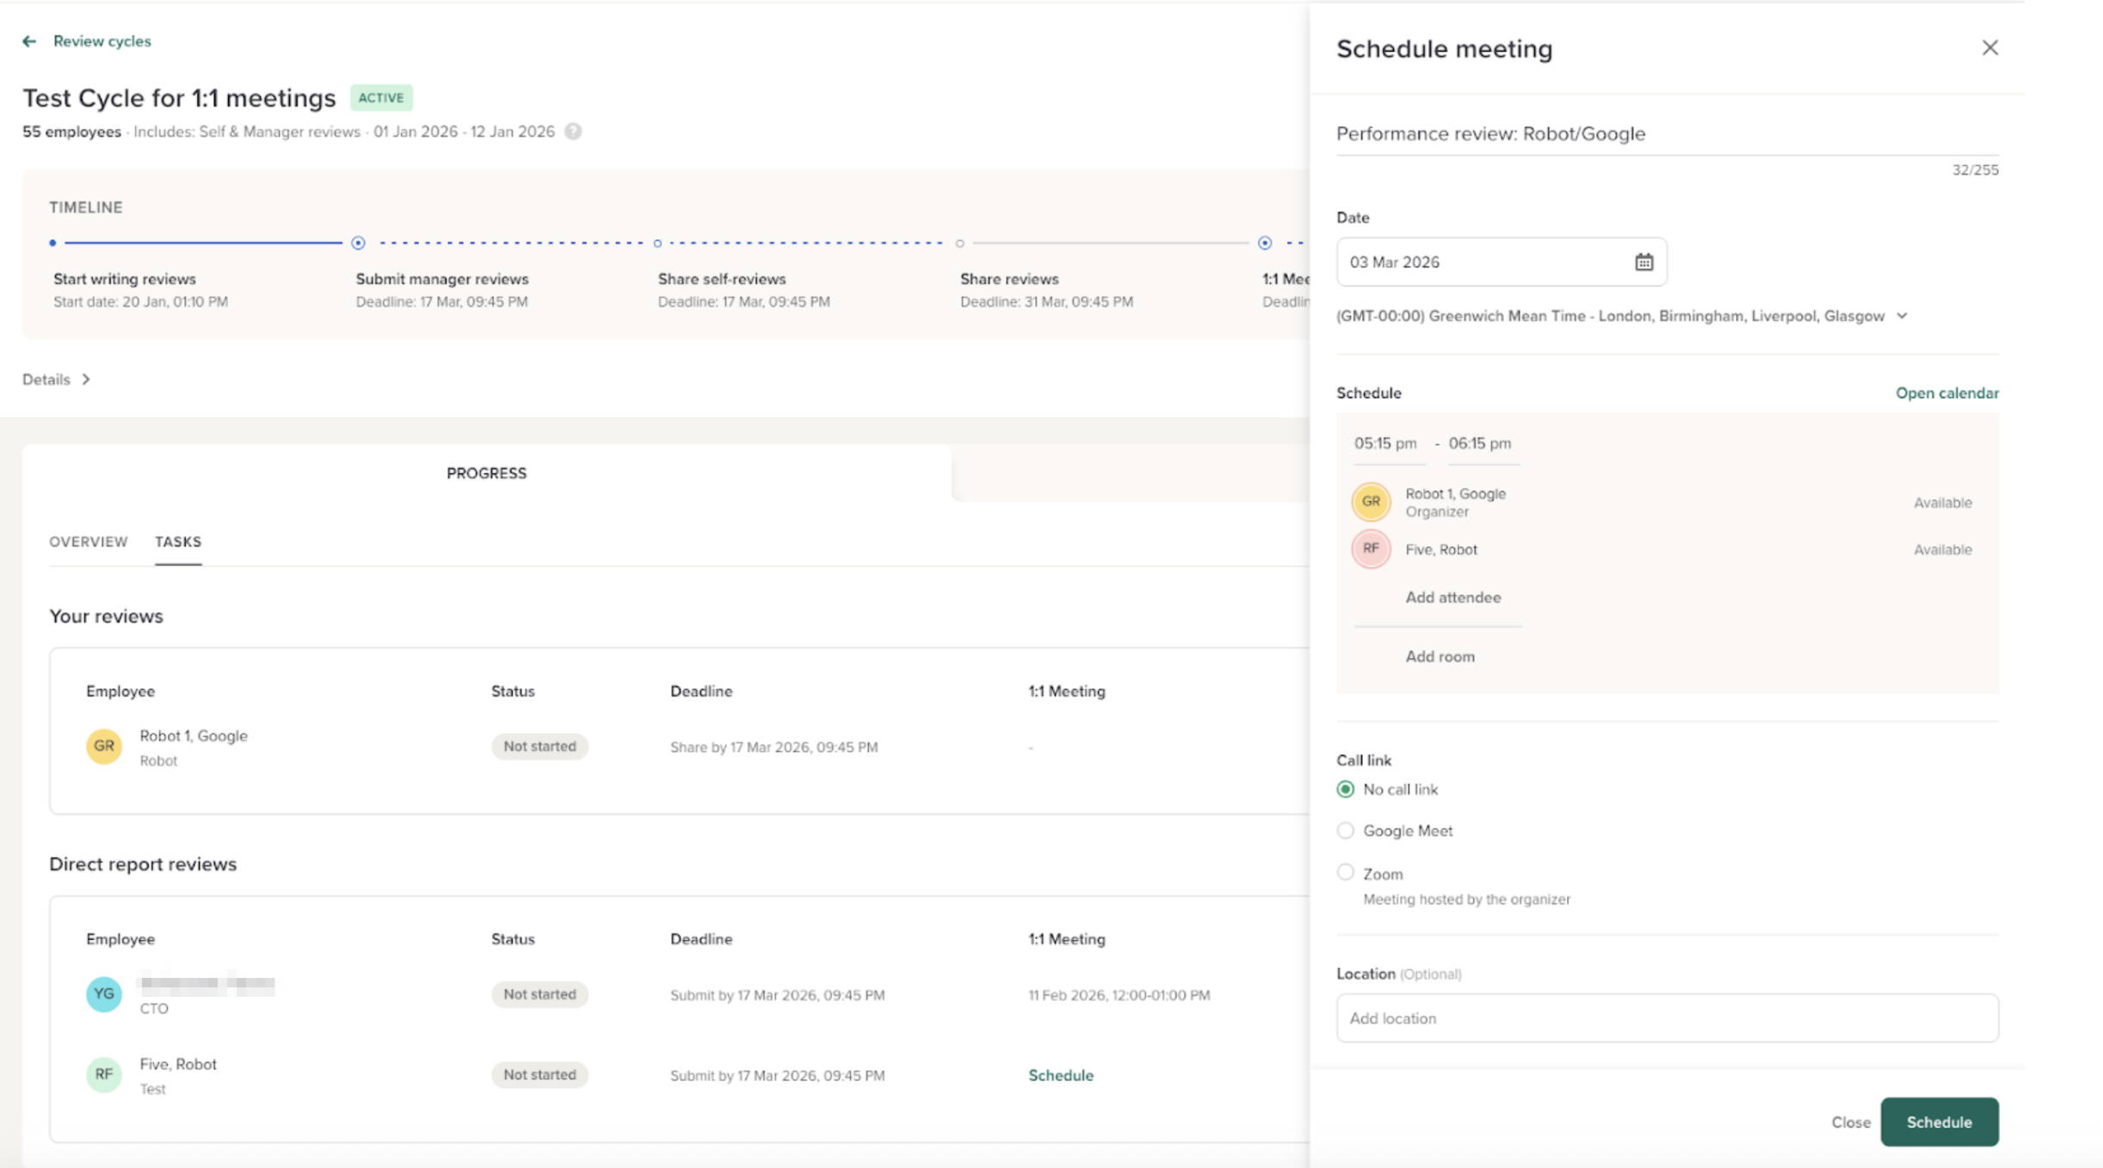The image size is (2103, 1168).
Task: Click the RF attendee avatar in Schedule
Action: (x=1371, y=549)
